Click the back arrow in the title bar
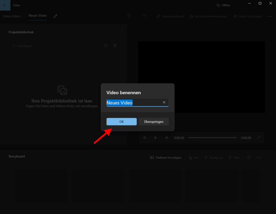276x214 pixels. pos(5,5)
